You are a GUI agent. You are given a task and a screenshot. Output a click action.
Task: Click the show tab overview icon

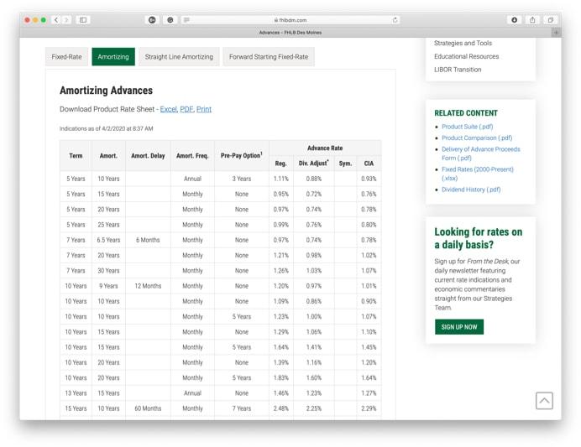[551, 19]
